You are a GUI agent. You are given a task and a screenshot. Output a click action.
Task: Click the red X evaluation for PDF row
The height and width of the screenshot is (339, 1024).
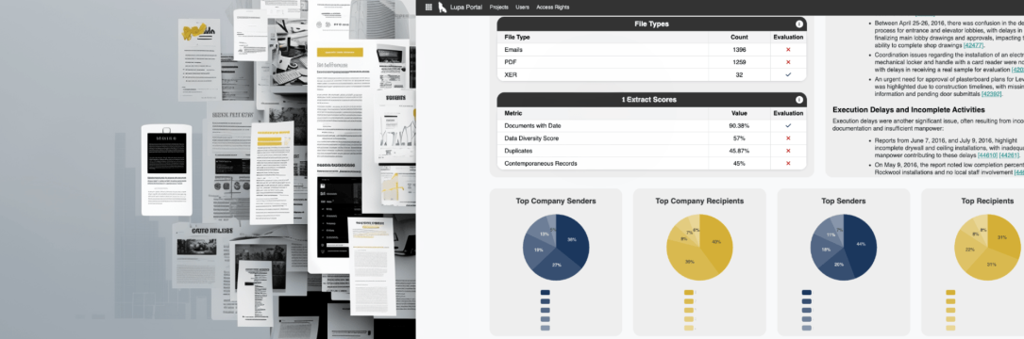coord(788,62)
